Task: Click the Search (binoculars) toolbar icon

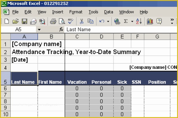Action: coord(42,21)
